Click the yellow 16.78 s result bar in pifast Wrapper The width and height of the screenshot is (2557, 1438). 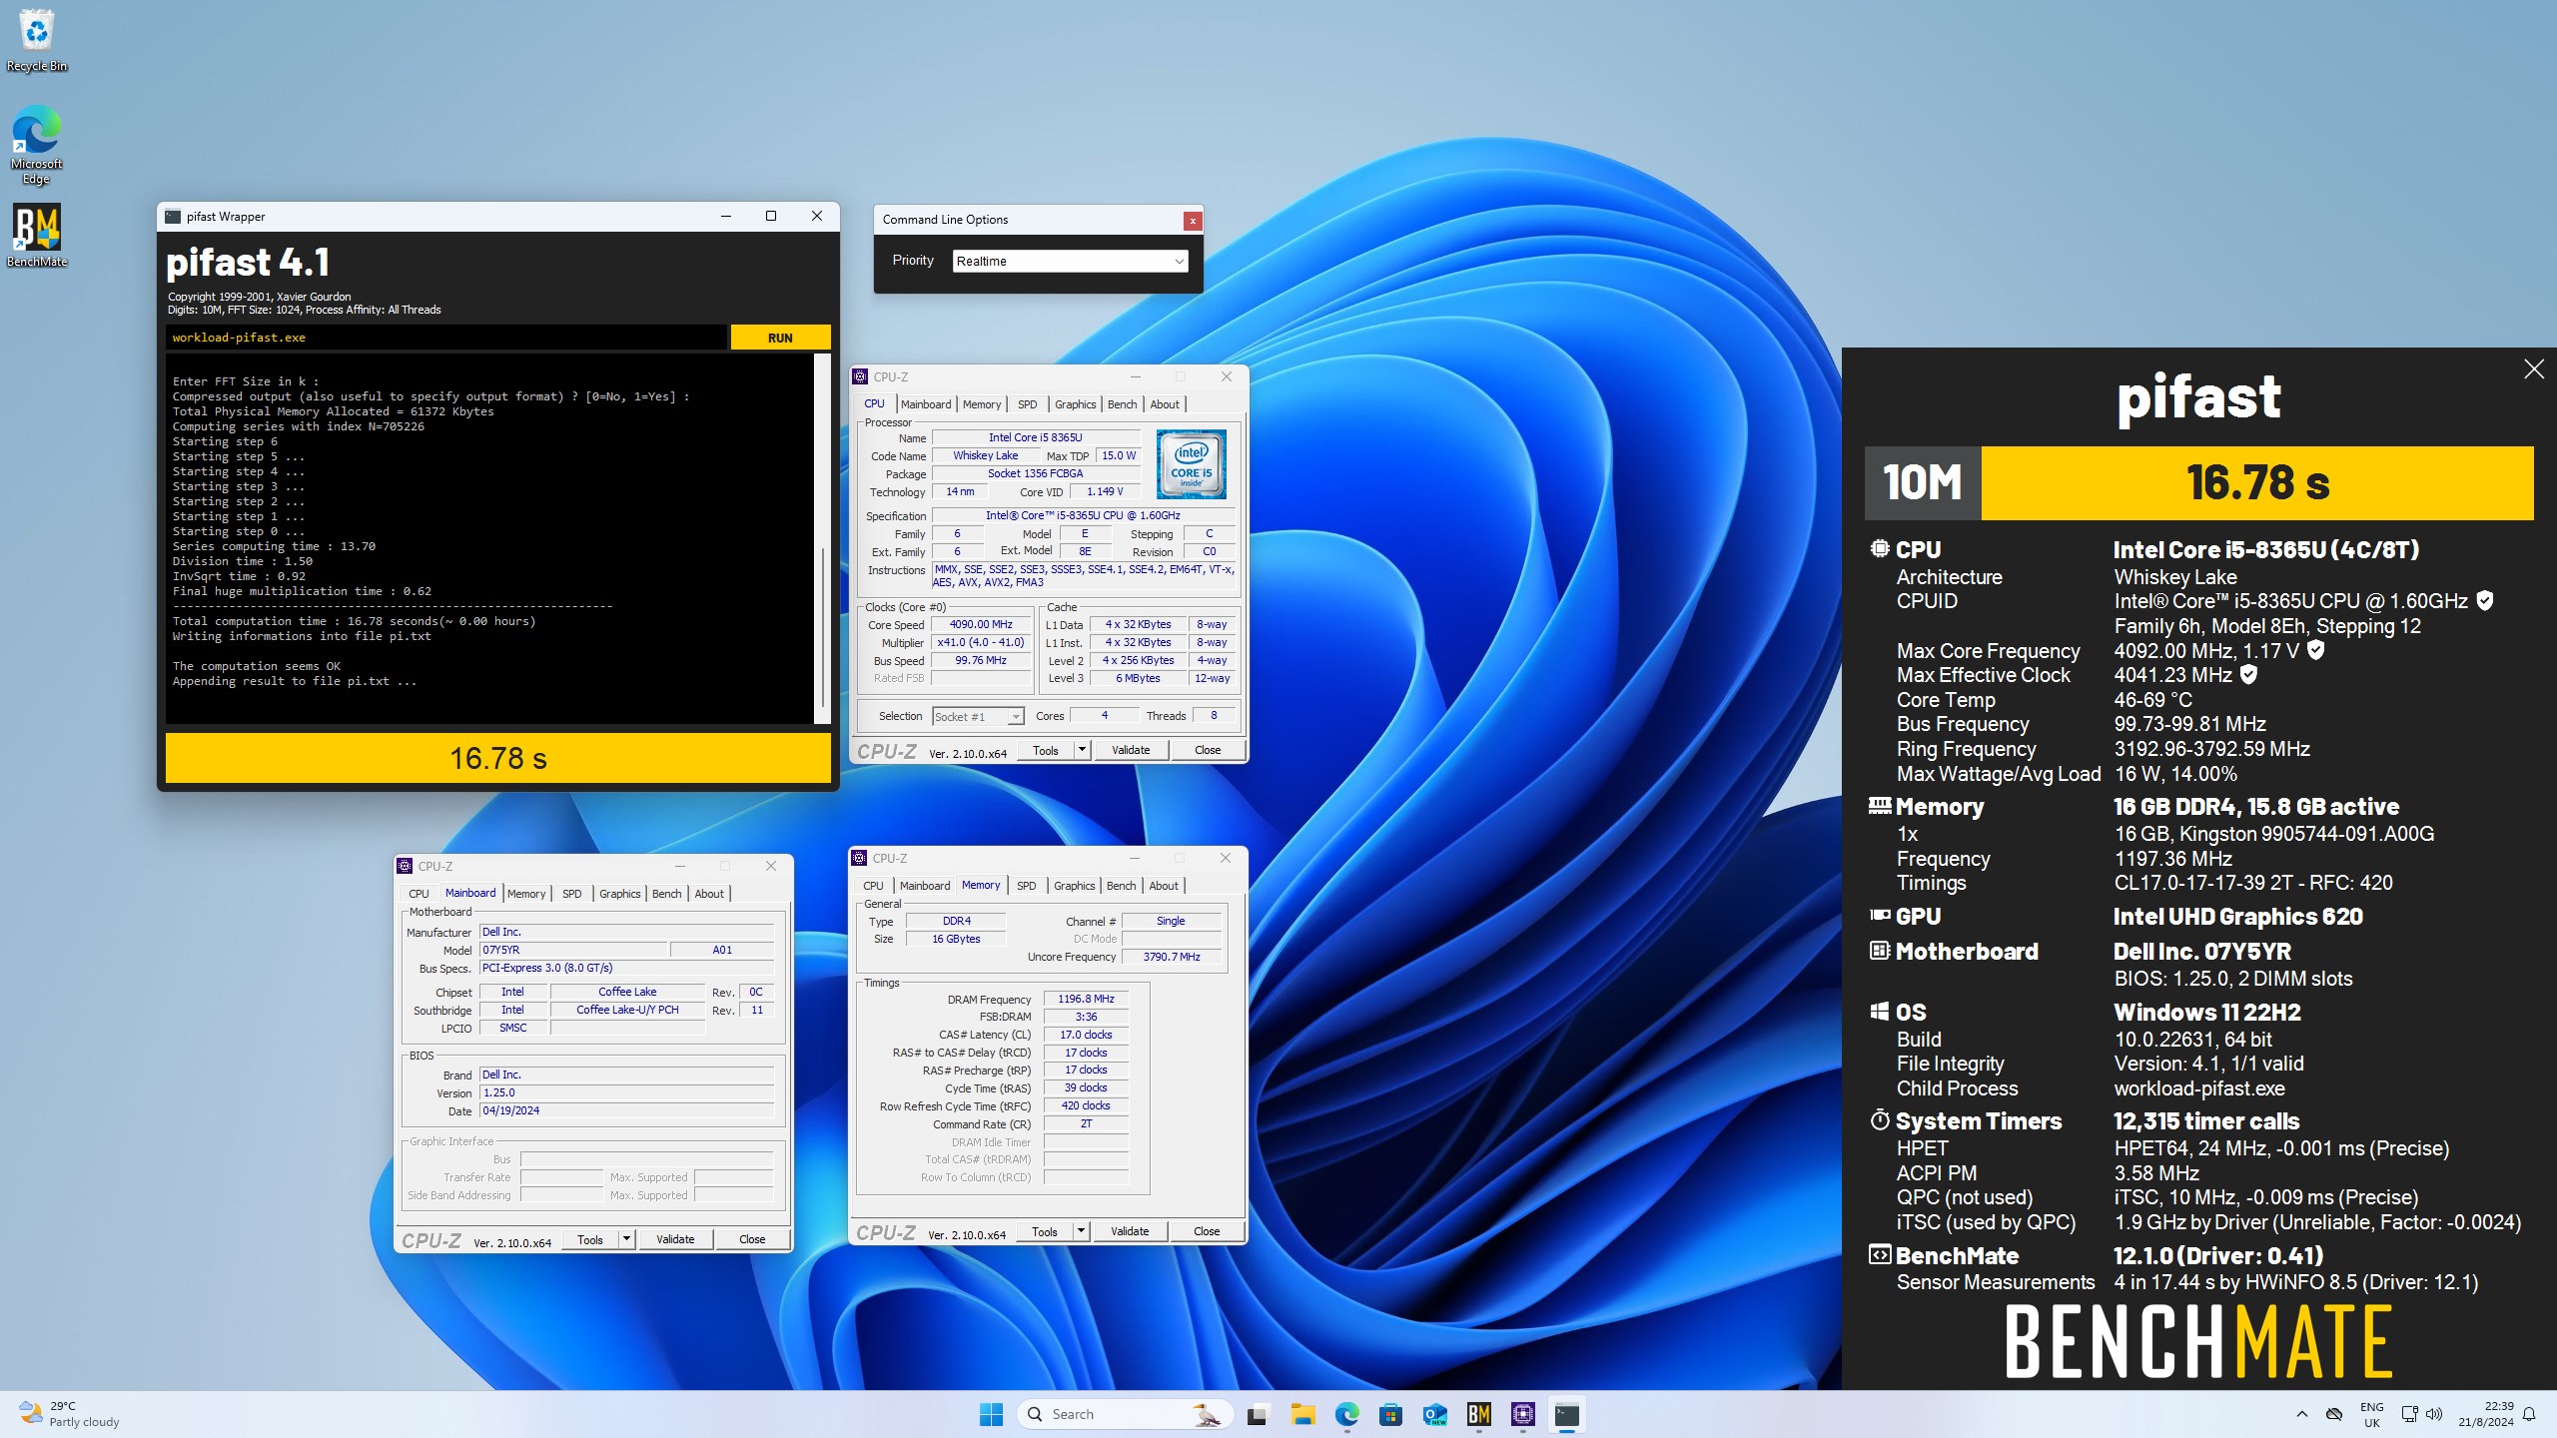(497, 758)
